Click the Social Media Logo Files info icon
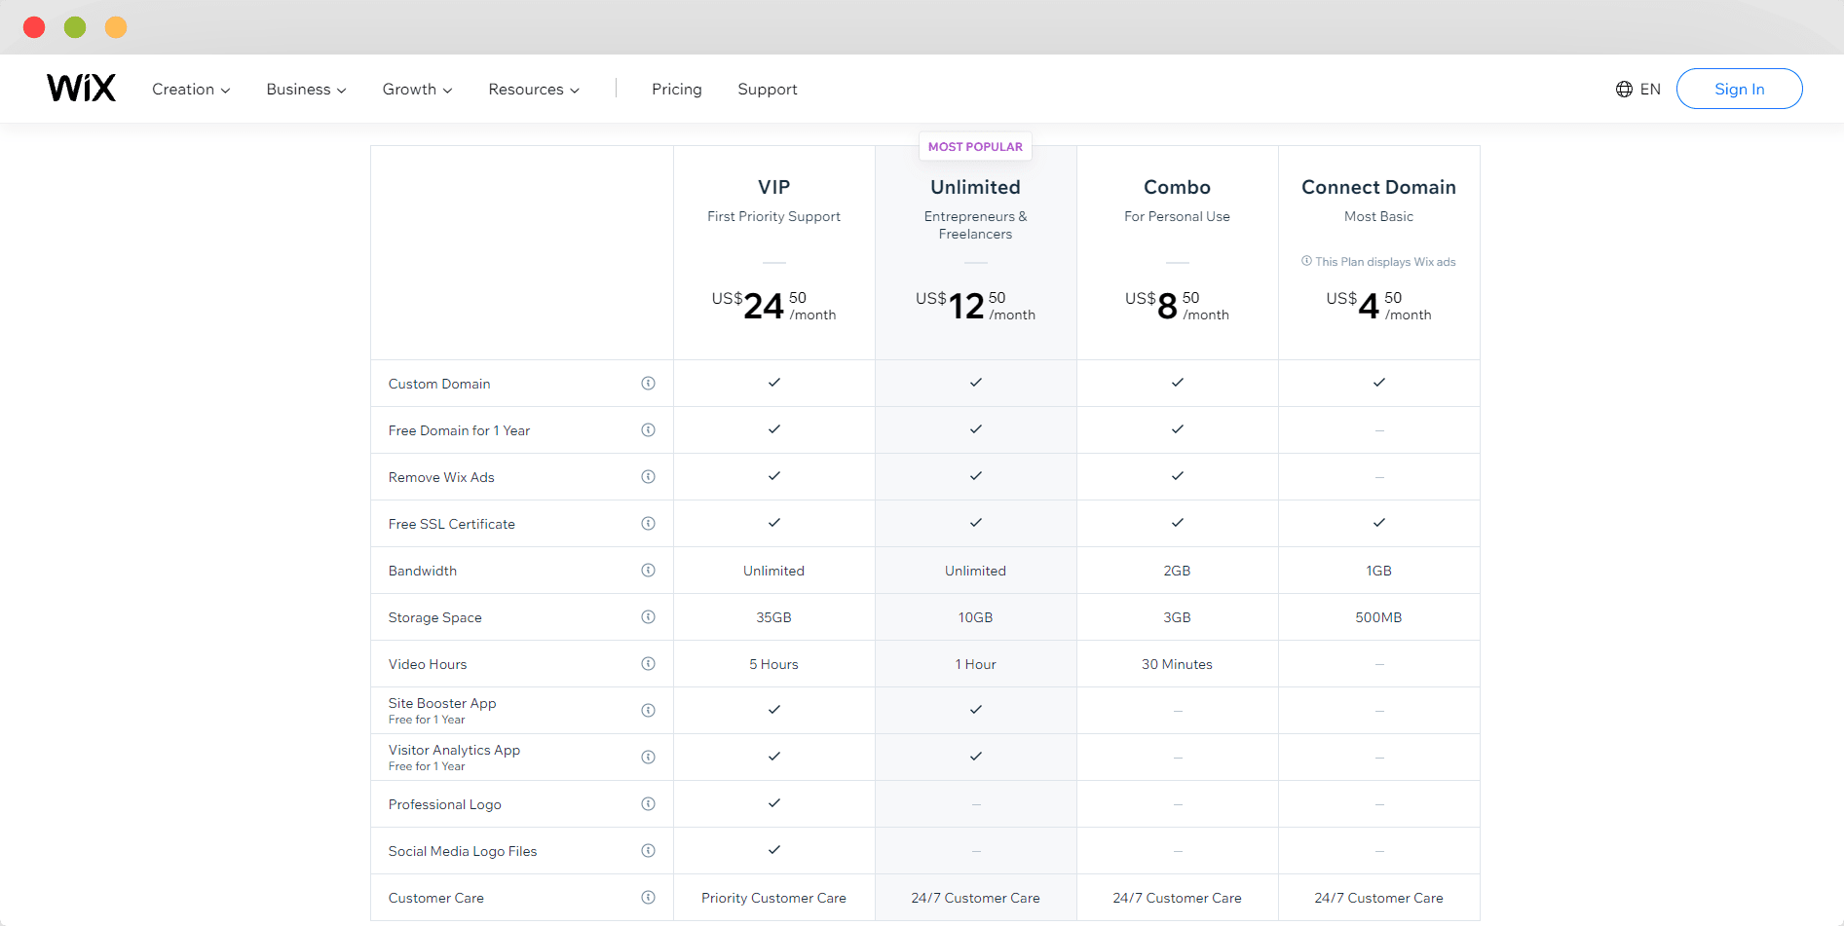The height and width of the screenshot is (926, 1844). [648, 851]
